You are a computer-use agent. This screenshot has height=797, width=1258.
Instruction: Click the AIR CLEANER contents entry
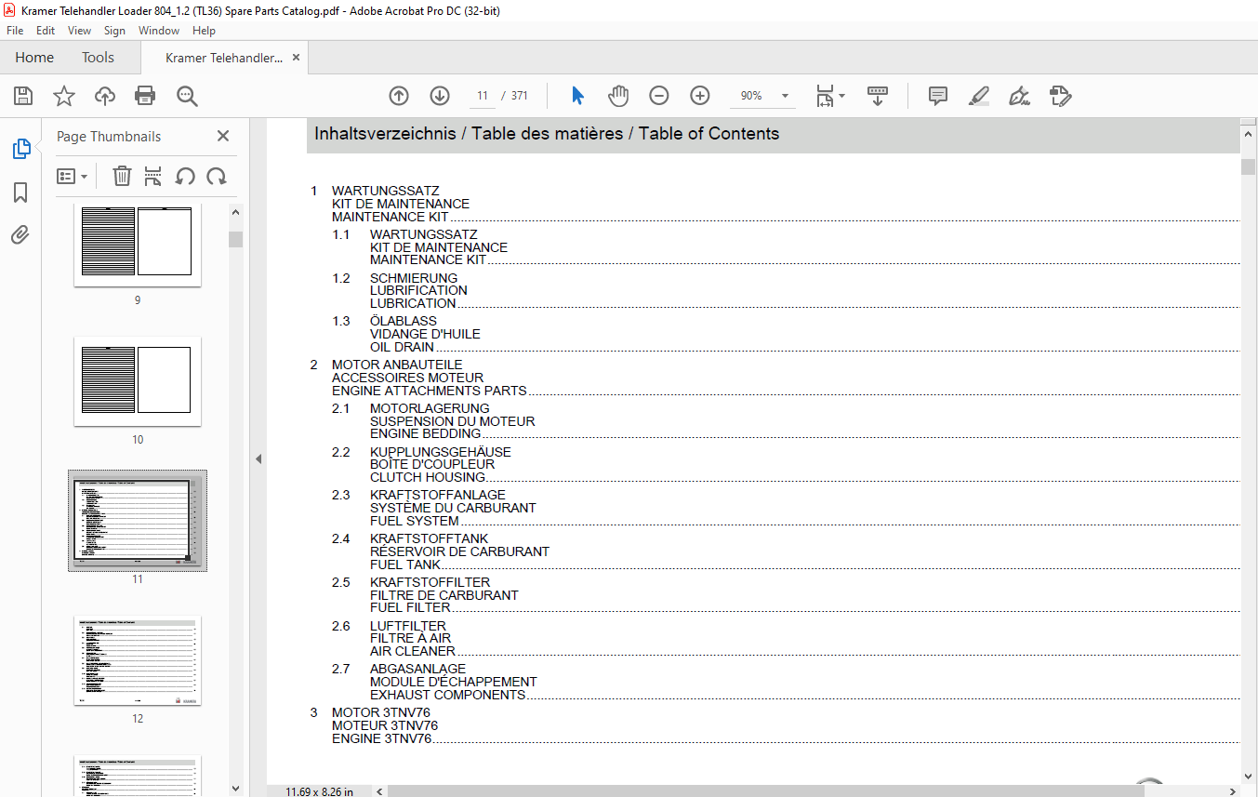(x=413, y=651)
